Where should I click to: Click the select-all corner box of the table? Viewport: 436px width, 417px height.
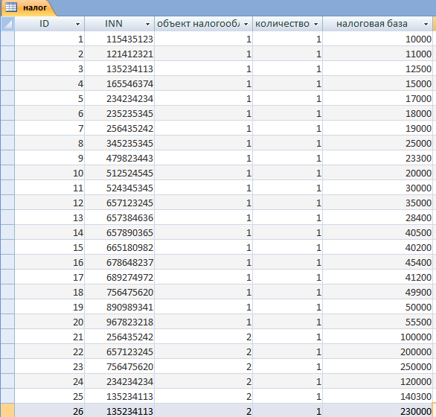(x=7, y=24)
